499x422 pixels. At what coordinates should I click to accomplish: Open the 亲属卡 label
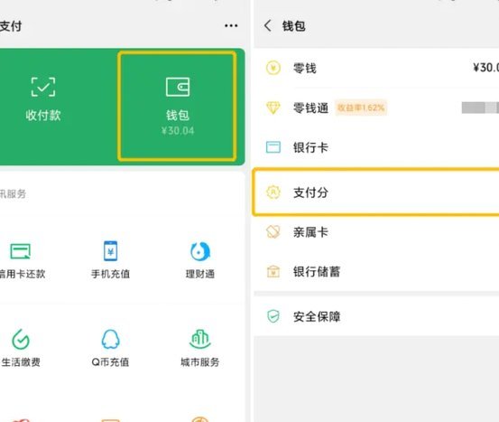310,232
